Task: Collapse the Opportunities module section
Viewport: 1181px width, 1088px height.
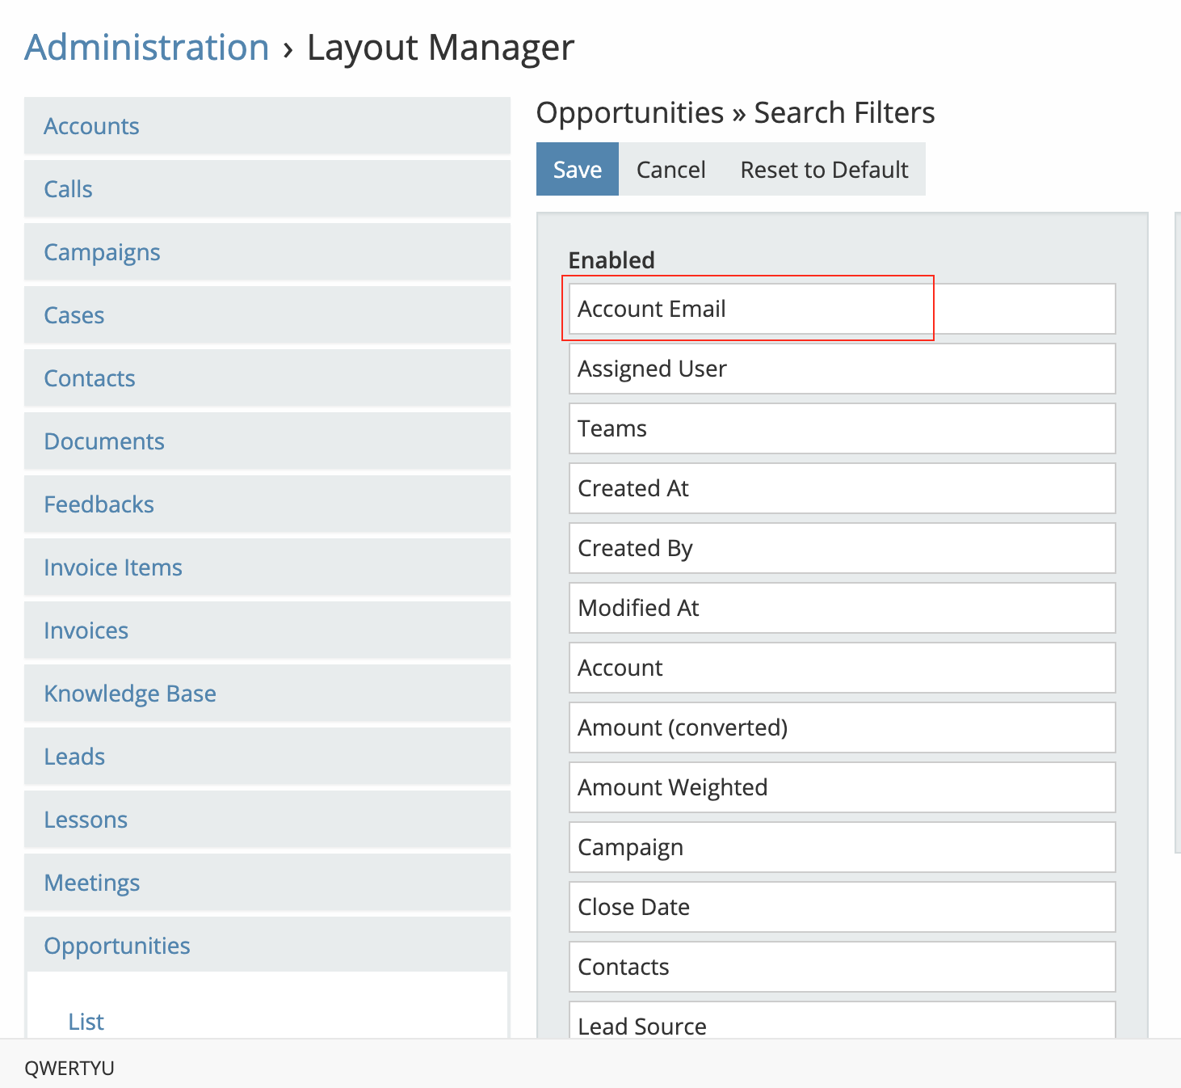Action: tap(117, 946)
